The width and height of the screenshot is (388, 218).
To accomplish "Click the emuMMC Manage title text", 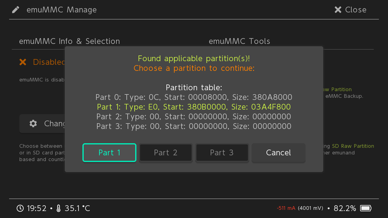I will pos(62,10).
